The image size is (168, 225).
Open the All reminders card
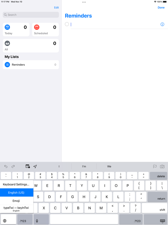click(x=31, y=46)
